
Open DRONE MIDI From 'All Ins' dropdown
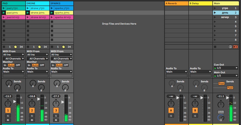37,55
